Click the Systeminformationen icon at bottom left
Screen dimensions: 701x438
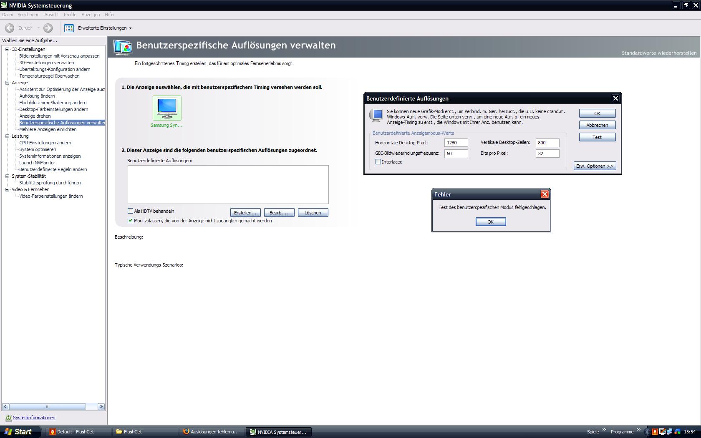pyautogui.click(x=8, y=418)
